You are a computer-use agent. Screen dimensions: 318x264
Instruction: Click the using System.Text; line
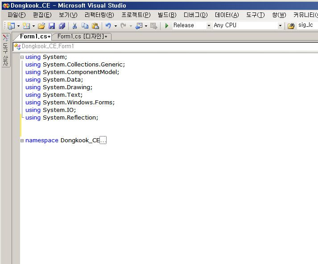(x=54, y=95)
